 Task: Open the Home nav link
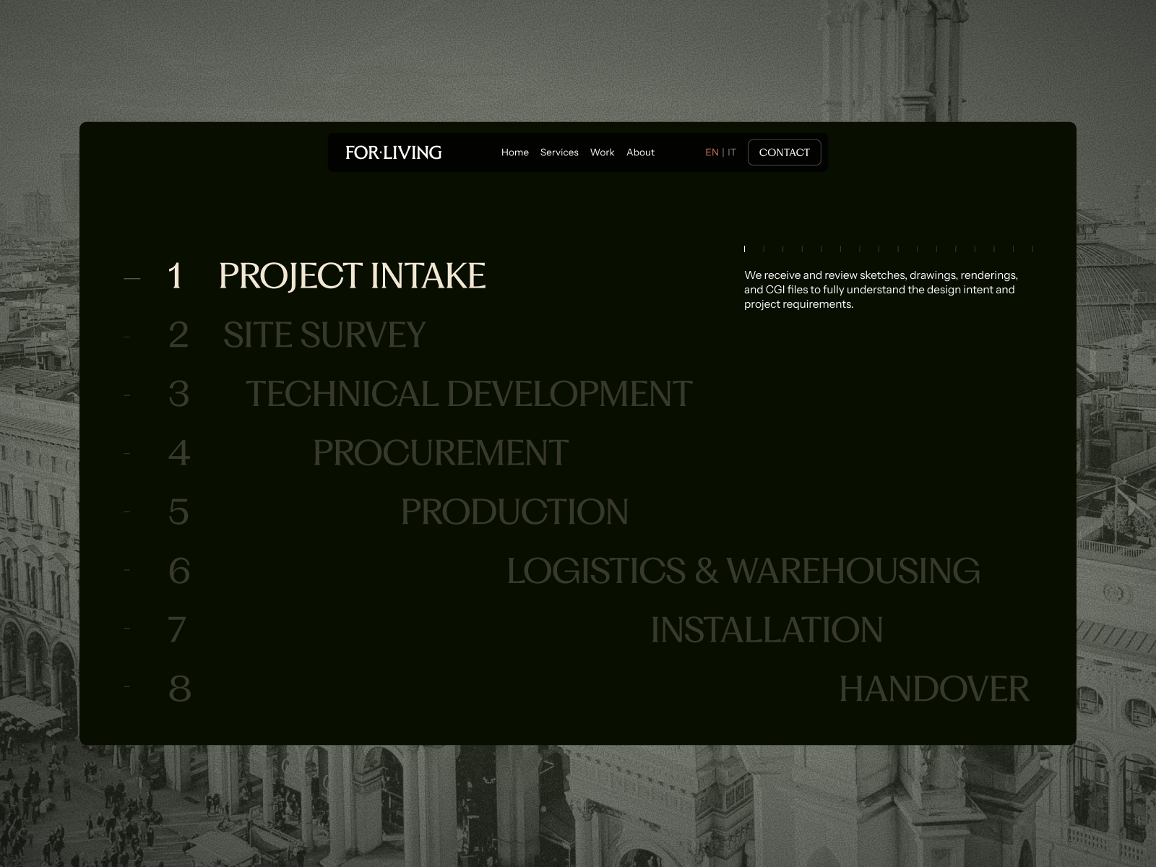[x=515, y=152]
